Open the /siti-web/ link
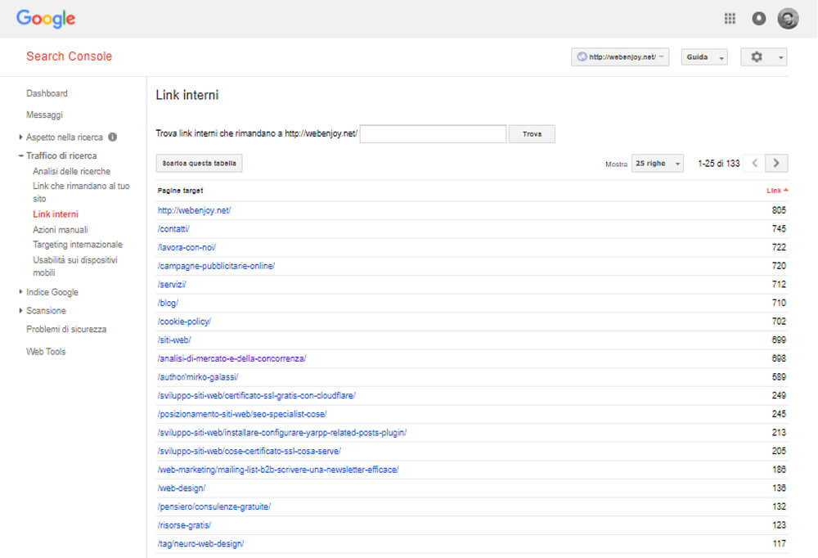818x558 pixels. click(x=174, y=340)
